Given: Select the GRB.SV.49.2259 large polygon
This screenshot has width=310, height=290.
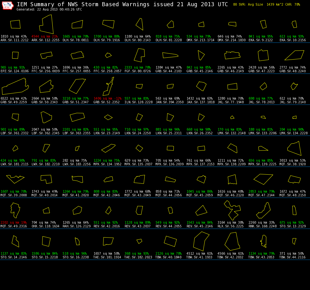Looking at the screenshot, I should 15,86.
